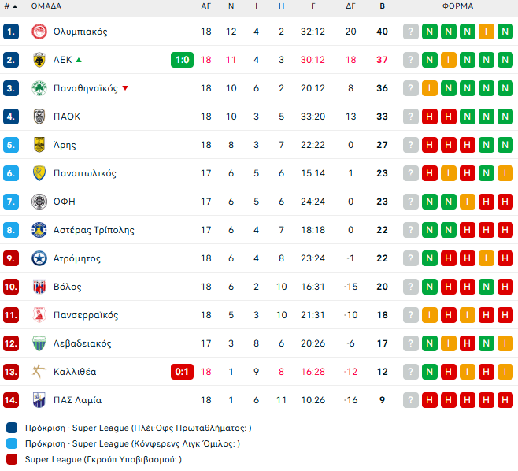Click the ΠΑΟΚ team badge
518x471 pixels.
click(39, 117)
